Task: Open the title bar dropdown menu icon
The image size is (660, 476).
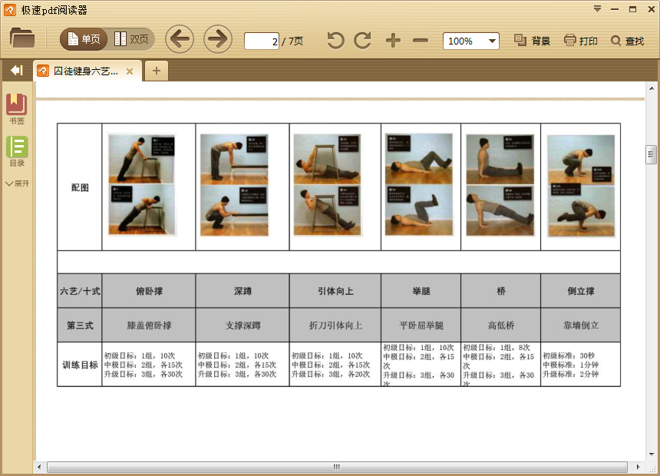Action: 597,9
